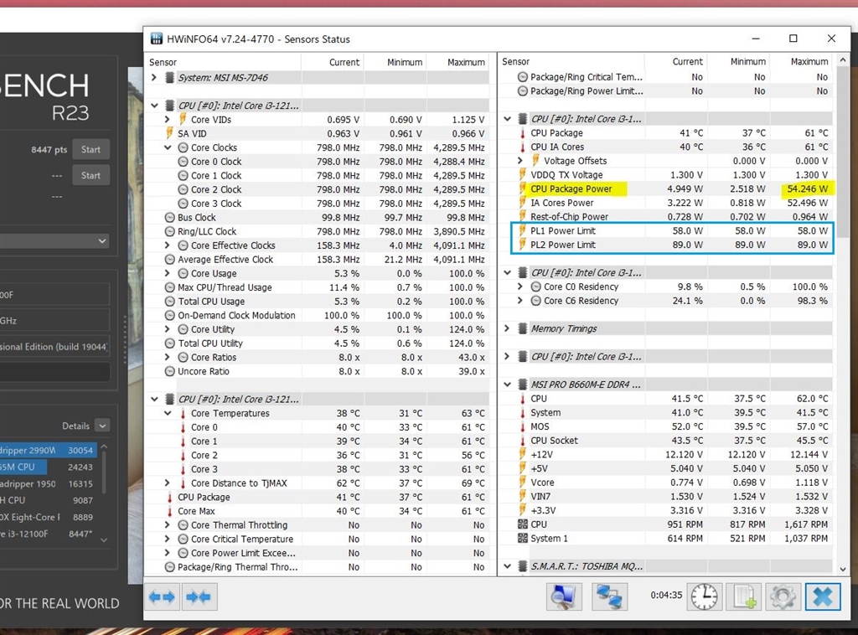Expand the Core VIDs node
Screen dimensions: 858x635
pos(168,119)
